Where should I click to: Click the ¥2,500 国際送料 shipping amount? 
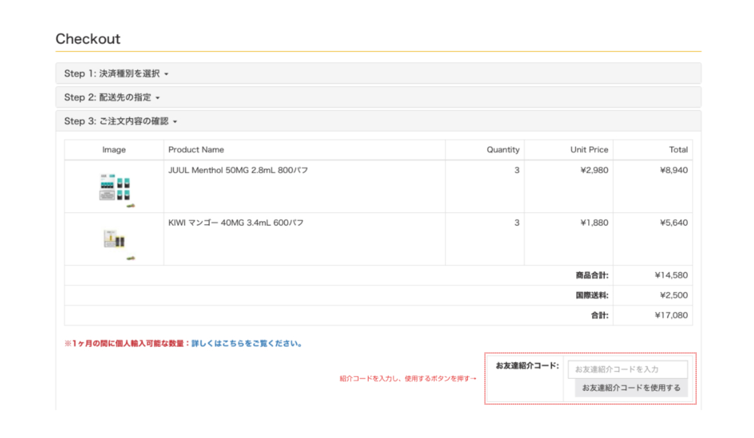coord(674,296)
